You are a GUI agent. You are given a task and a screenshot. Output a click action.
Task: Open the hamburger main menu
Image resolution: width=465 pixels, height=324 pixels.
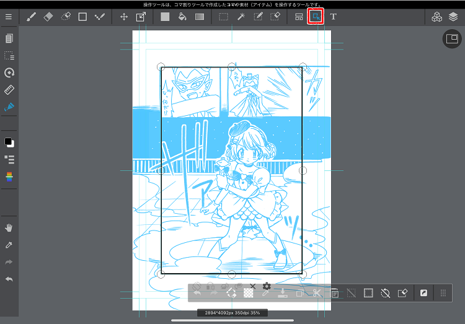tap(9, 17)
